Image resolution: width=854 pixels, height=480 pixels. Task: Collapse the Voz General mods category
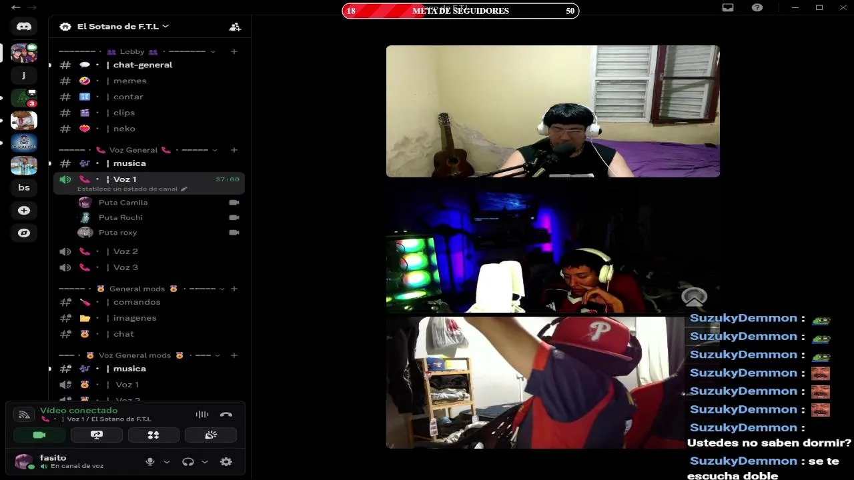click(218, 355)
